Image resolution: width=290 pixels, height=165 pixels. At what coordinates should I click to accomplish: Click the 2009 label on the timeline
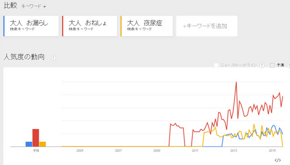[157, 151]
